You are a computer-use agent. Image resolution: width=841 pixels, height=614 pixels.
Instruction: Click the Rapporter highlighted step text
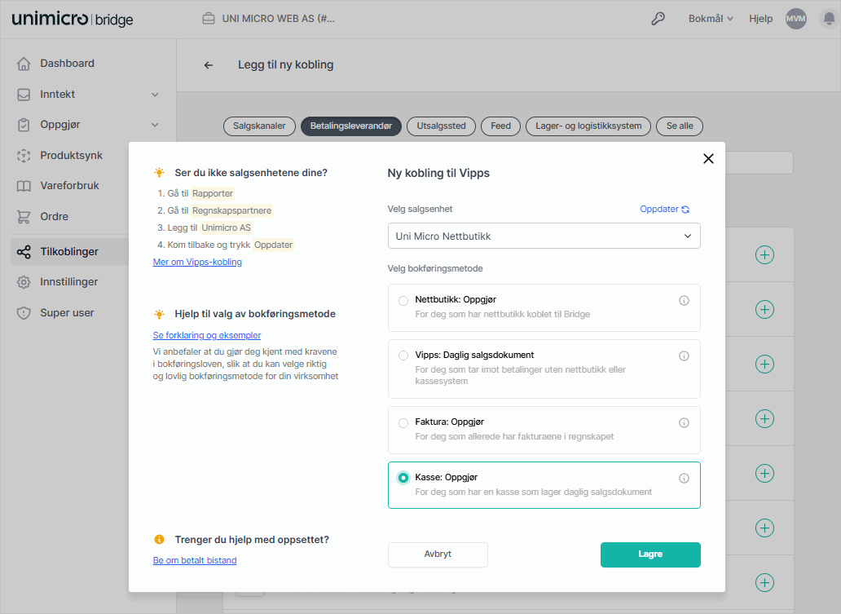pos(213,193)
